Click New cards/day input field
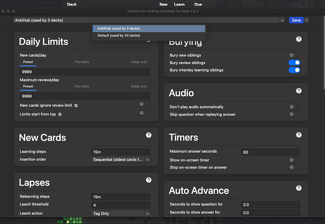 pos(85,72)
